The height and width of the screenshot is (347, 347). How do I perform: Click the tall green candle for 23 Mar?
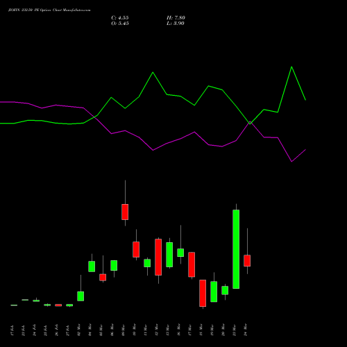[236, 249]
